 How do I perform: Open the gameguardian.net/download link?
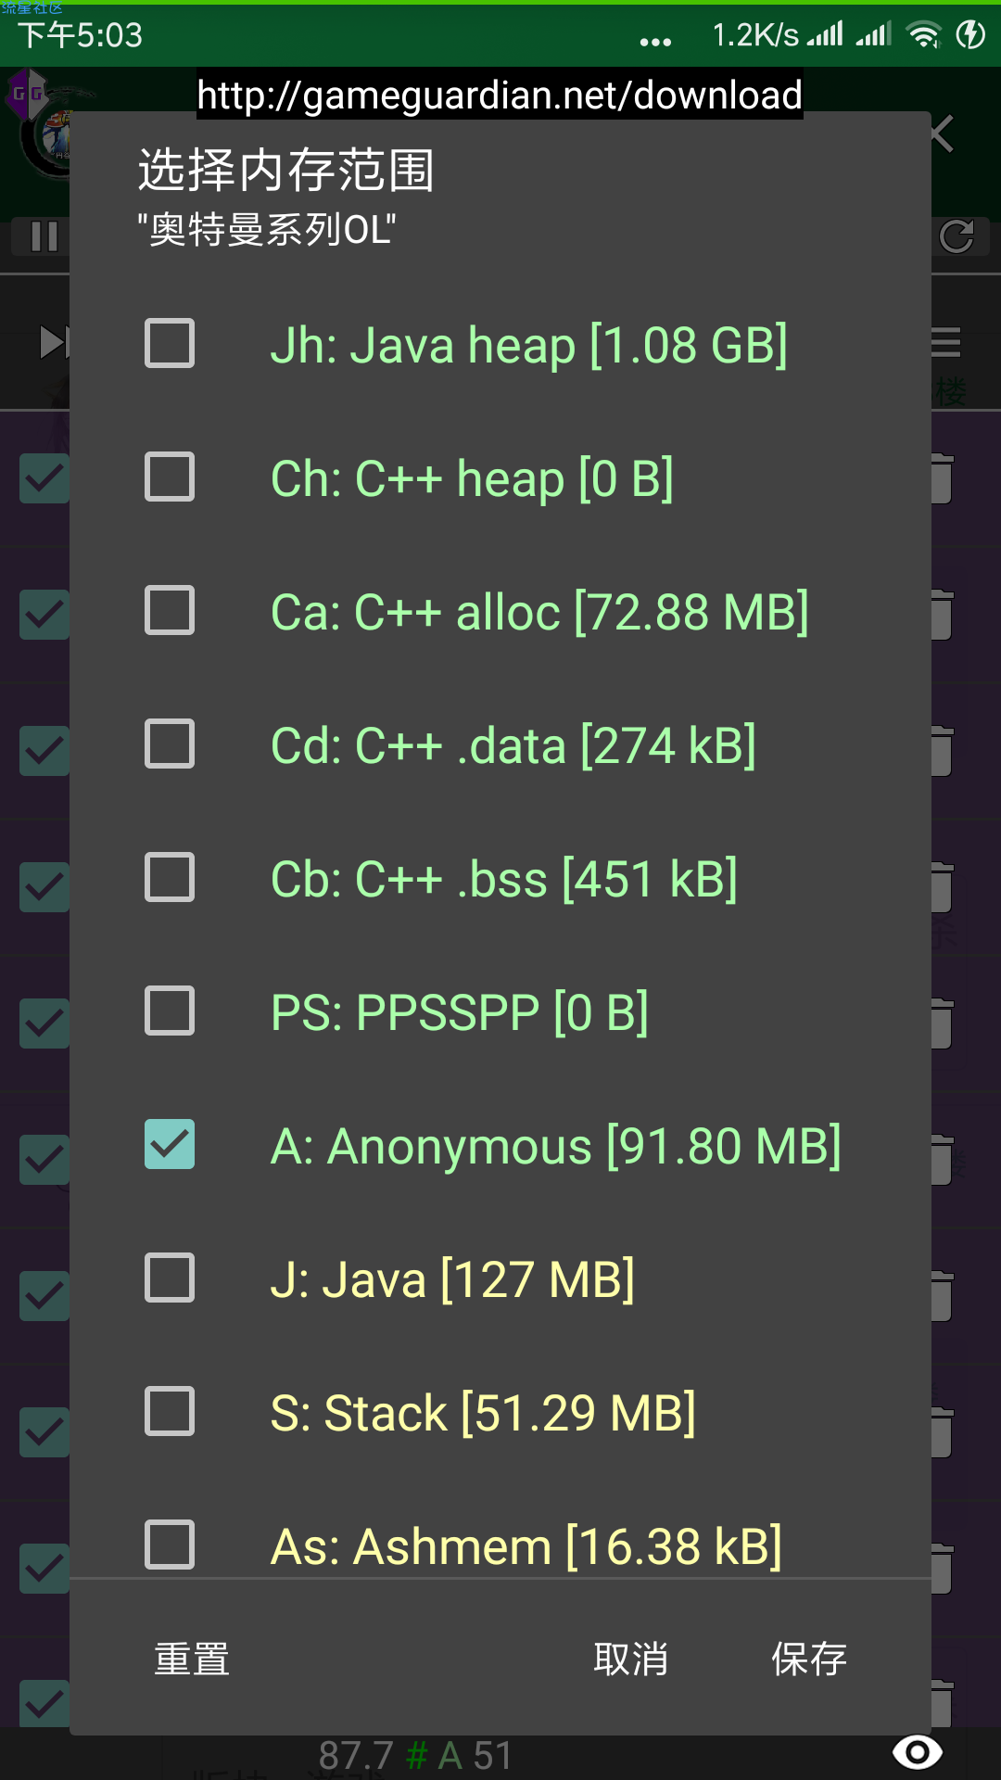[x=500, y=95]
